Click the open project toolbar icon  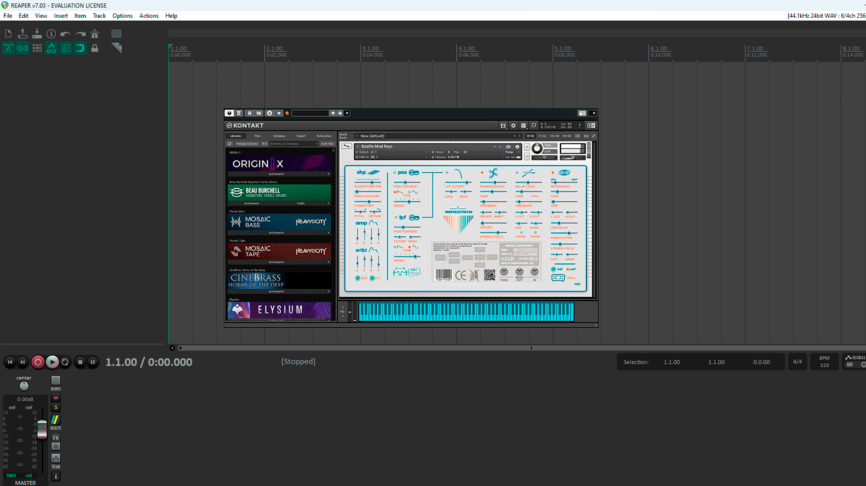click(23, 34)
